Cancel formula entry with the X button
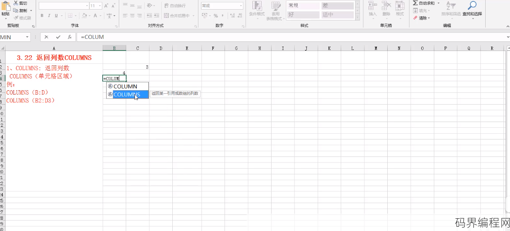Viewport: 510px width, 231px height. pyautogui.click(x=46, y=37)
